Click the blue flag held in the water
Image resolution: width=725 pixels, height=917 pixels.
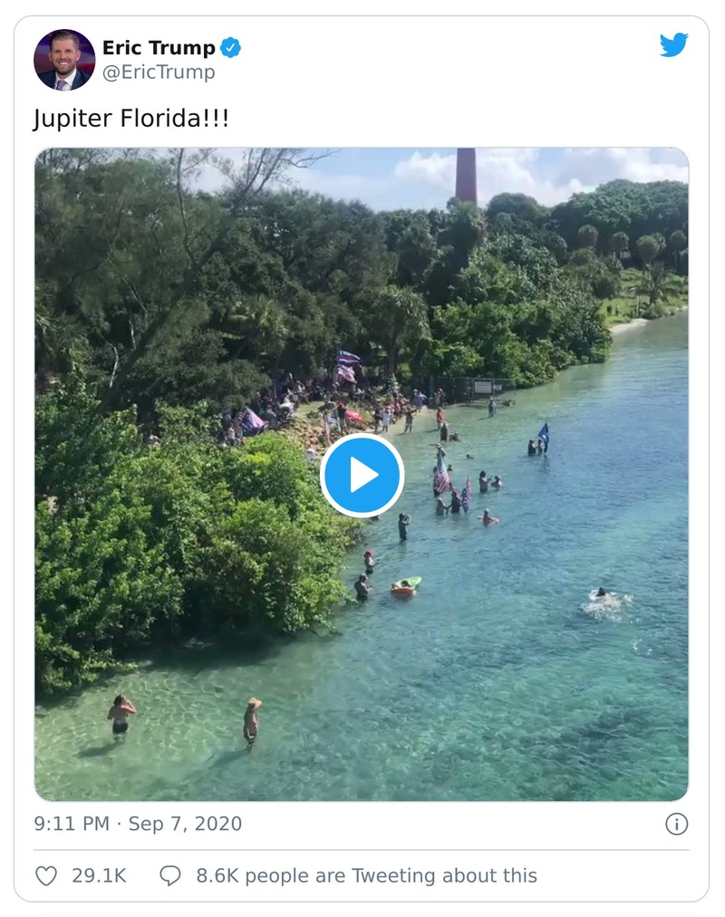544,434
